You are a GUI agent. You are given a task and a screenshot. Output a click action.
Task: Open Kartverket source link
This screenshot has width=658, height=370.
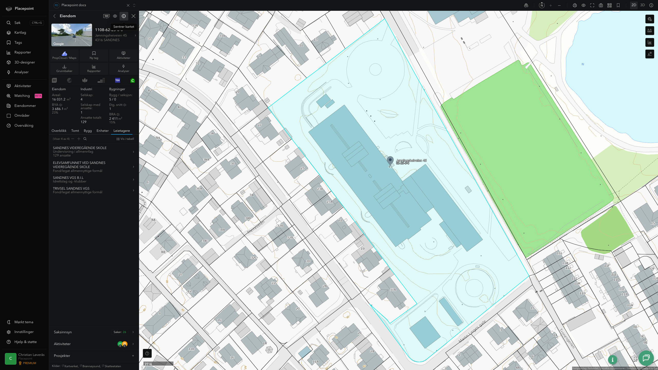coord(71,366)
